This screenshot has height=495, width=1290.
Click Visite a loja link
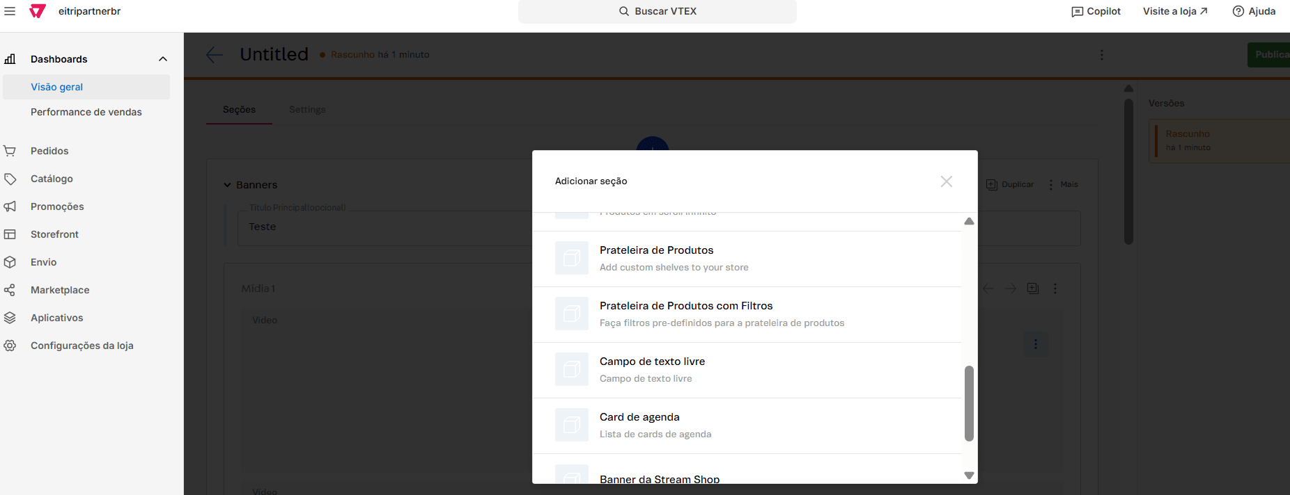(1175, 11)
